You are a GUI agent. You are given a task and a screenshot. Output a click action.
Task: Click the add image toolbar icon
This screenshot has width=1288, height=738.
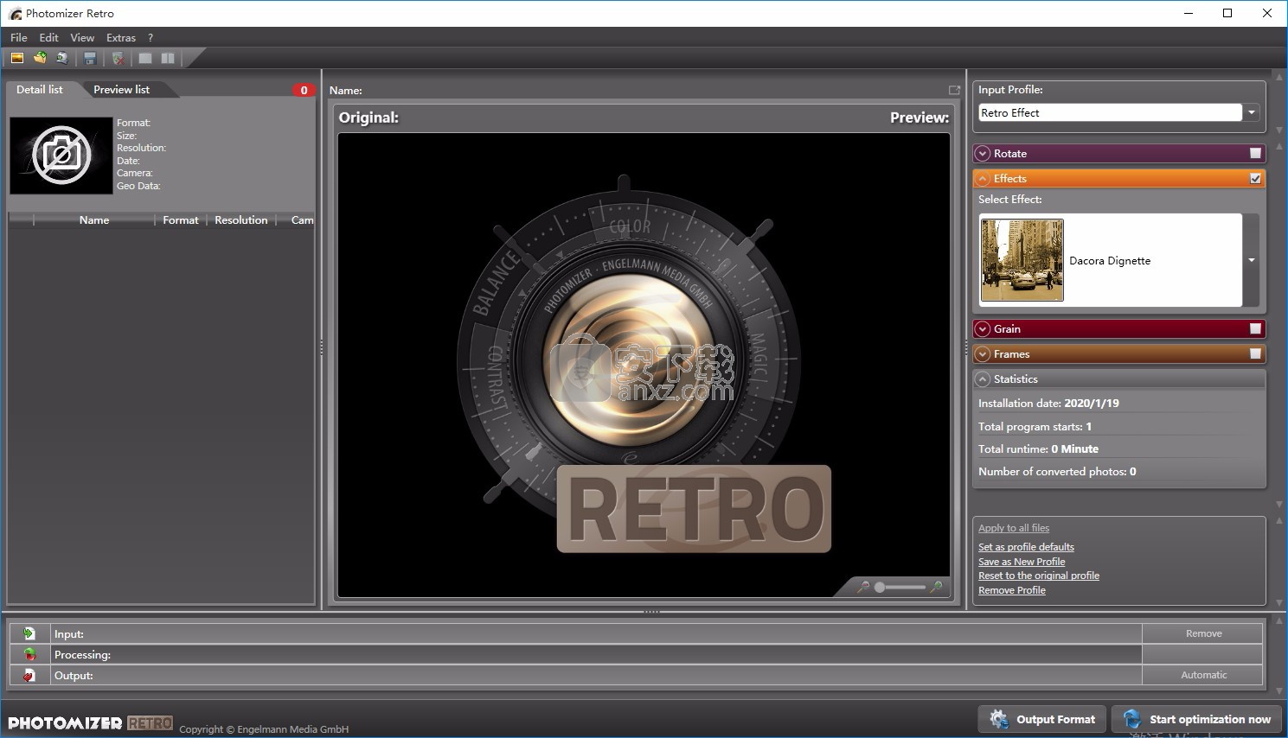pyautogui.click(x=16, y=58)
